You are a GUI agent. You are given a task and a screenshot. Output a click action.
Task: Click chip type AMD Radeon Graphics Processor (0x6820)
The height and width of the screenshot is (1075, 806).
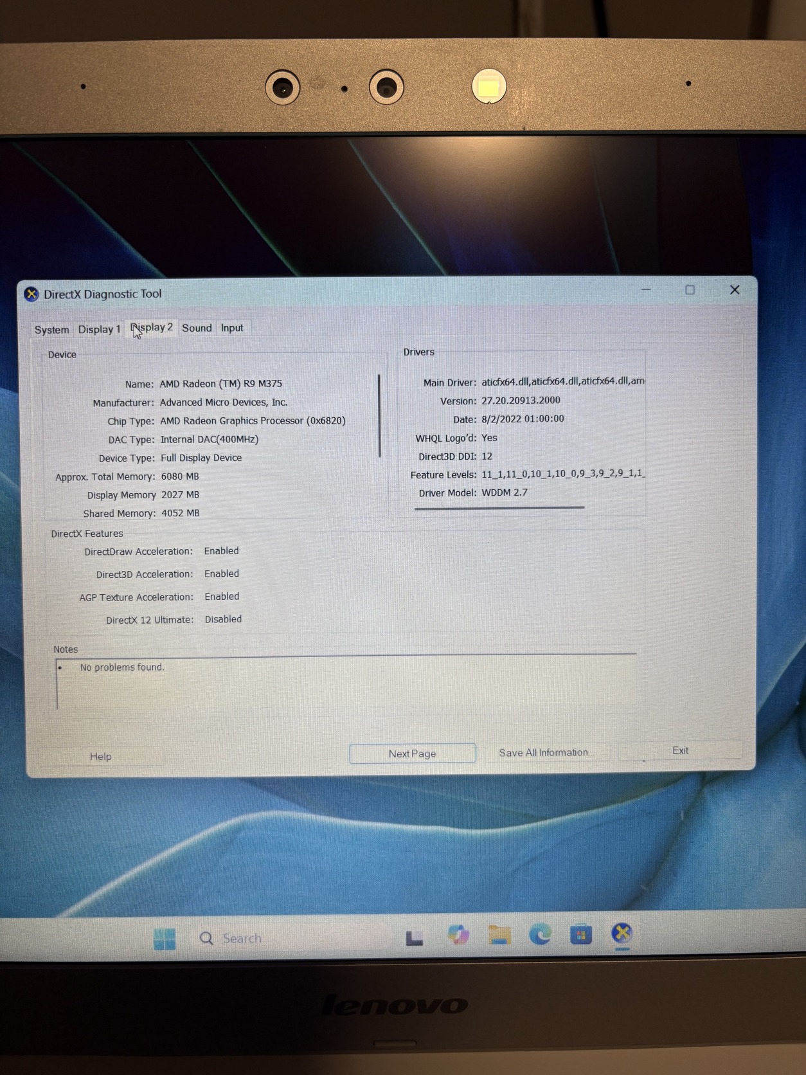(253, 420)
